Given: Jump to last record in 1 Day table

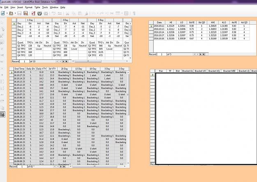Looking at the screenshot, I should (67, 61).
